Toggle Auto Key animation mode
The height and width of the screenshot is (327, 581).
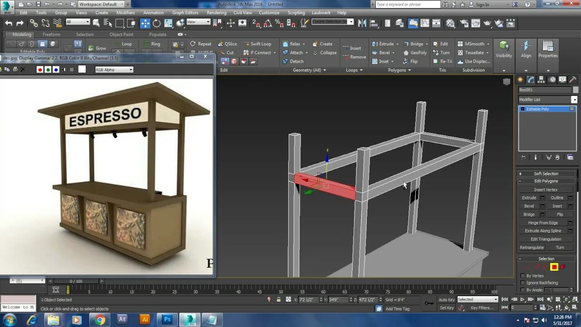446,300
